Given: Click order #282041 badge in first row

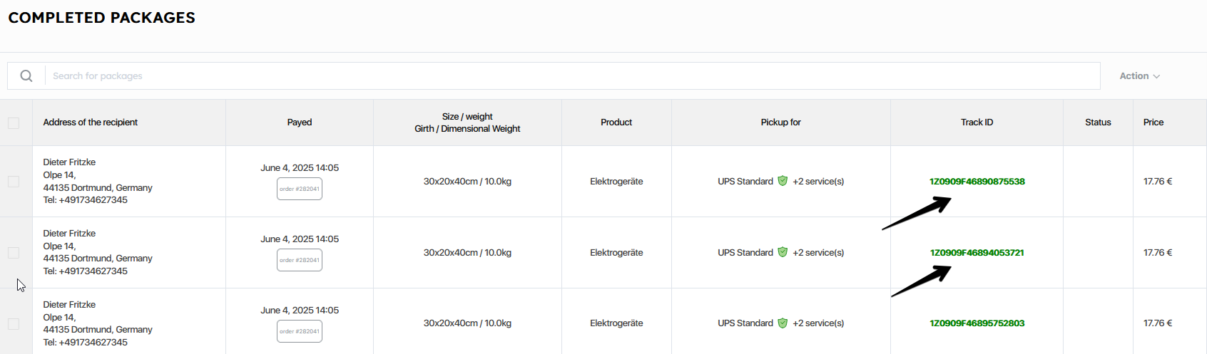Looking at the screenshot, I should point(300,189).
